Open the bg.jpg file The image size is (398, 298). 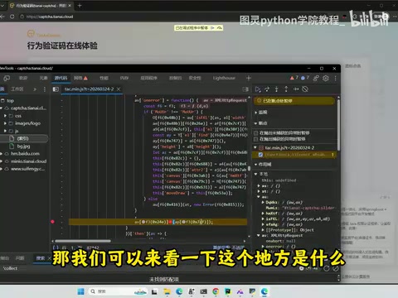pyautogui.click(x=23, y=146)
